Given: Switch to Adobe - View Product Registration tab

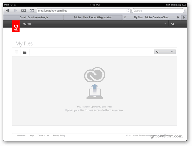Looking at the screenshot, I should [93, 17].
